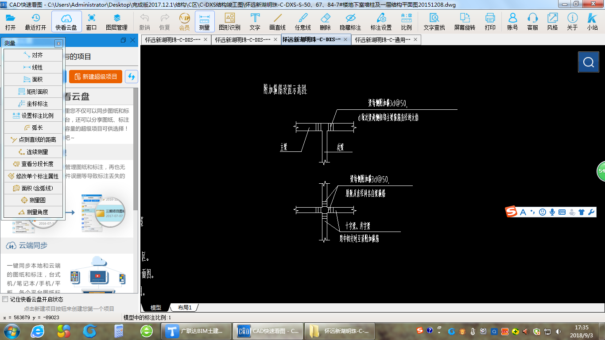Choose 线性 linear measurement

pyautogui.click(x=33, y=67)
